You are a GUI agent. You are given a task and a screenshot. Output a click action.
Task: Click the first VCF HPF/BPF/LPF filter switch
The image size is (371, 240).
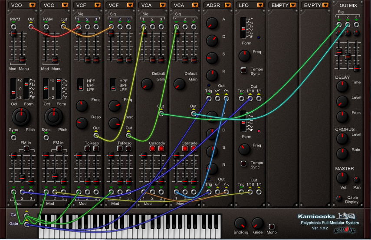pos(80,84)
